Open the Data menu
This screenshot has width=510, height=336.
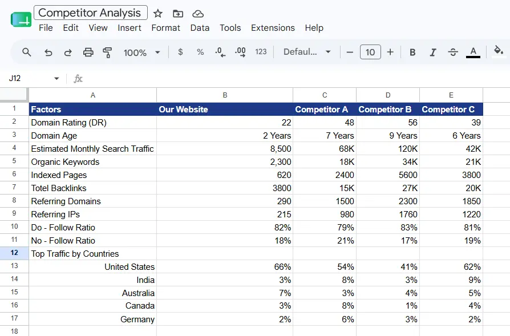[x=200, y=28]
